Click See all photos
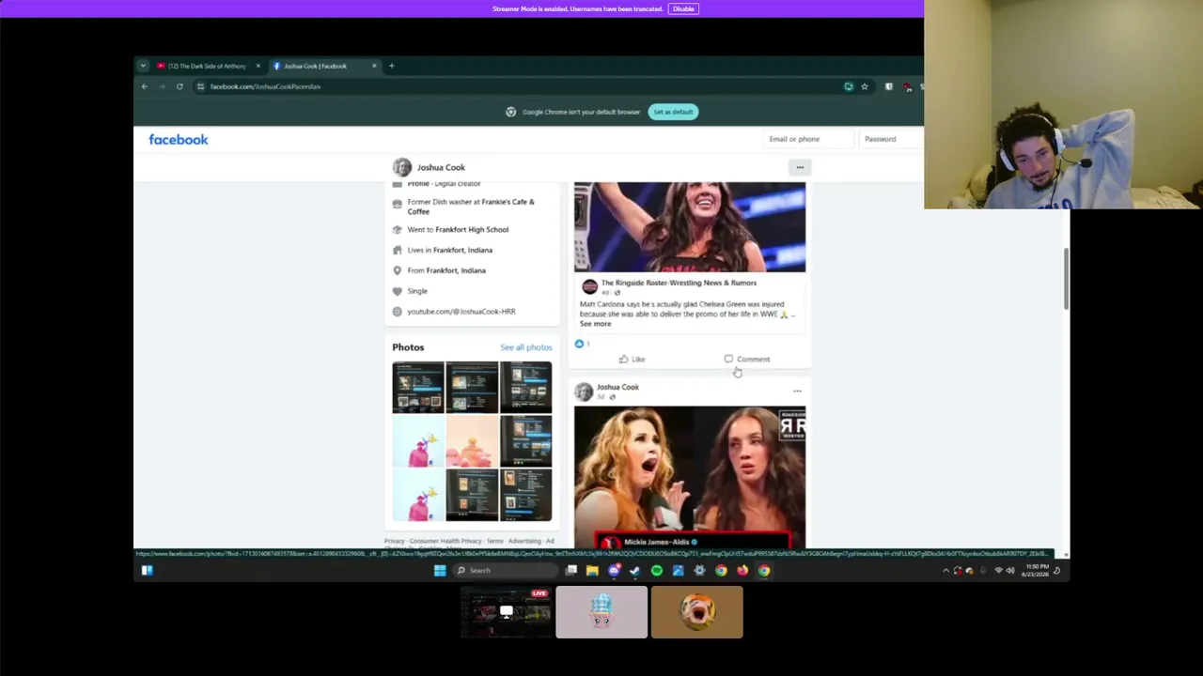 click(x=526, y=347)
